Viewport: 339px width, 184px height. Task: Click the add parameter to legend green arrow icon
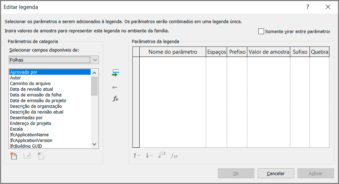(x=115, y=73)
